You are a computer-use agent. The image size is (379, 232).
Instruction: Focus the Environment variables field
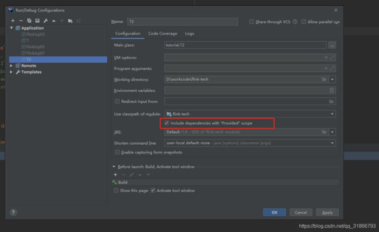pyautogui.click(x=250, y=90)
